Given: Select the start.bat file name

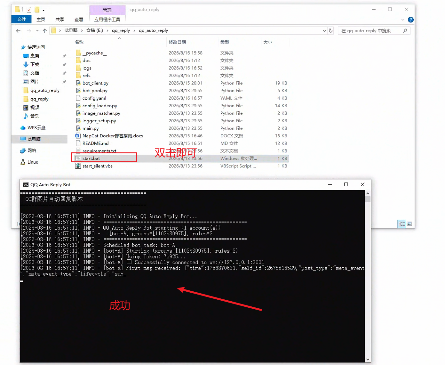Looking at the screenshot, I should pyautogui.click(x=91, y=158).
